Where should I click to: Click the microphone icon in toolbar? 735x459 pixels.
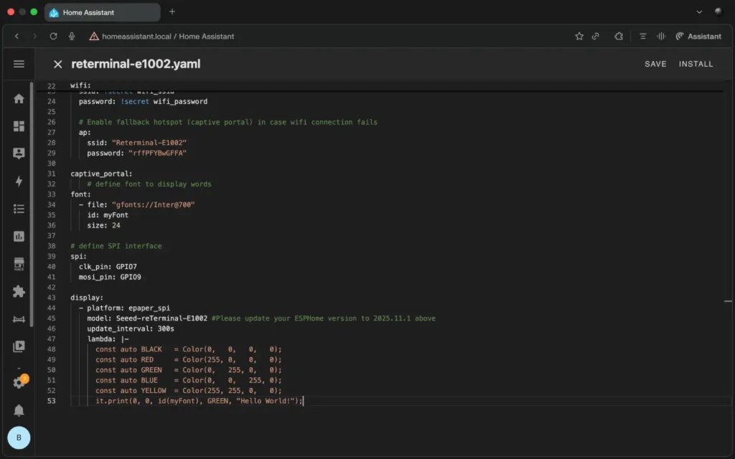(x=72, y=36)
